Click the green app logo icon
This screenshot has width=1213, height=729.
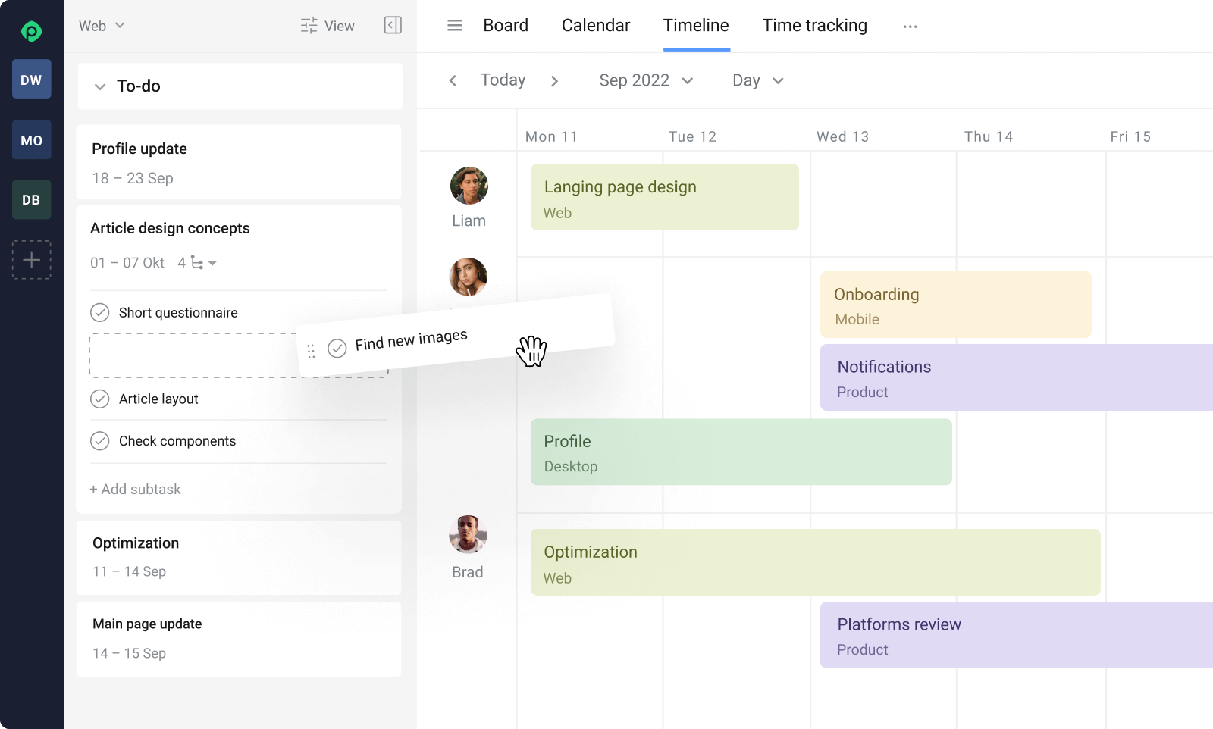click(31, 31)
